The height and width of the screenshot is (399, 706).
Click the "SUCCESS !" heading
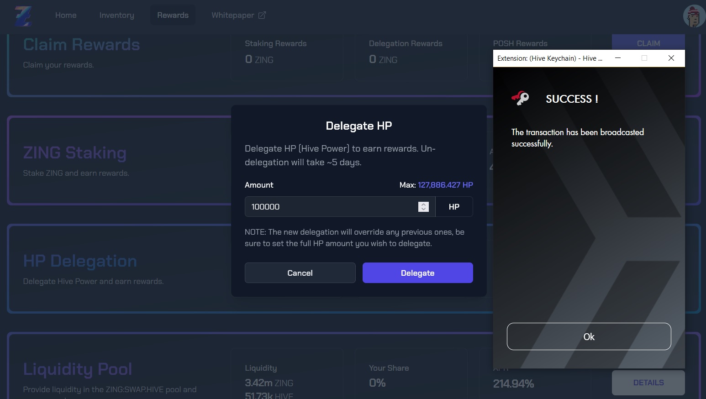pos(572,99)
